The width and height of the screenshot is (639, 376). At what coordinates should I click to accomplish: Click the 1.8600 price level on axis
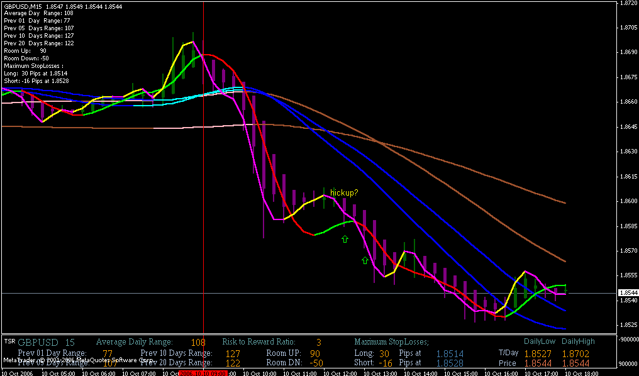pyautogui.click(x=628, y=201)
